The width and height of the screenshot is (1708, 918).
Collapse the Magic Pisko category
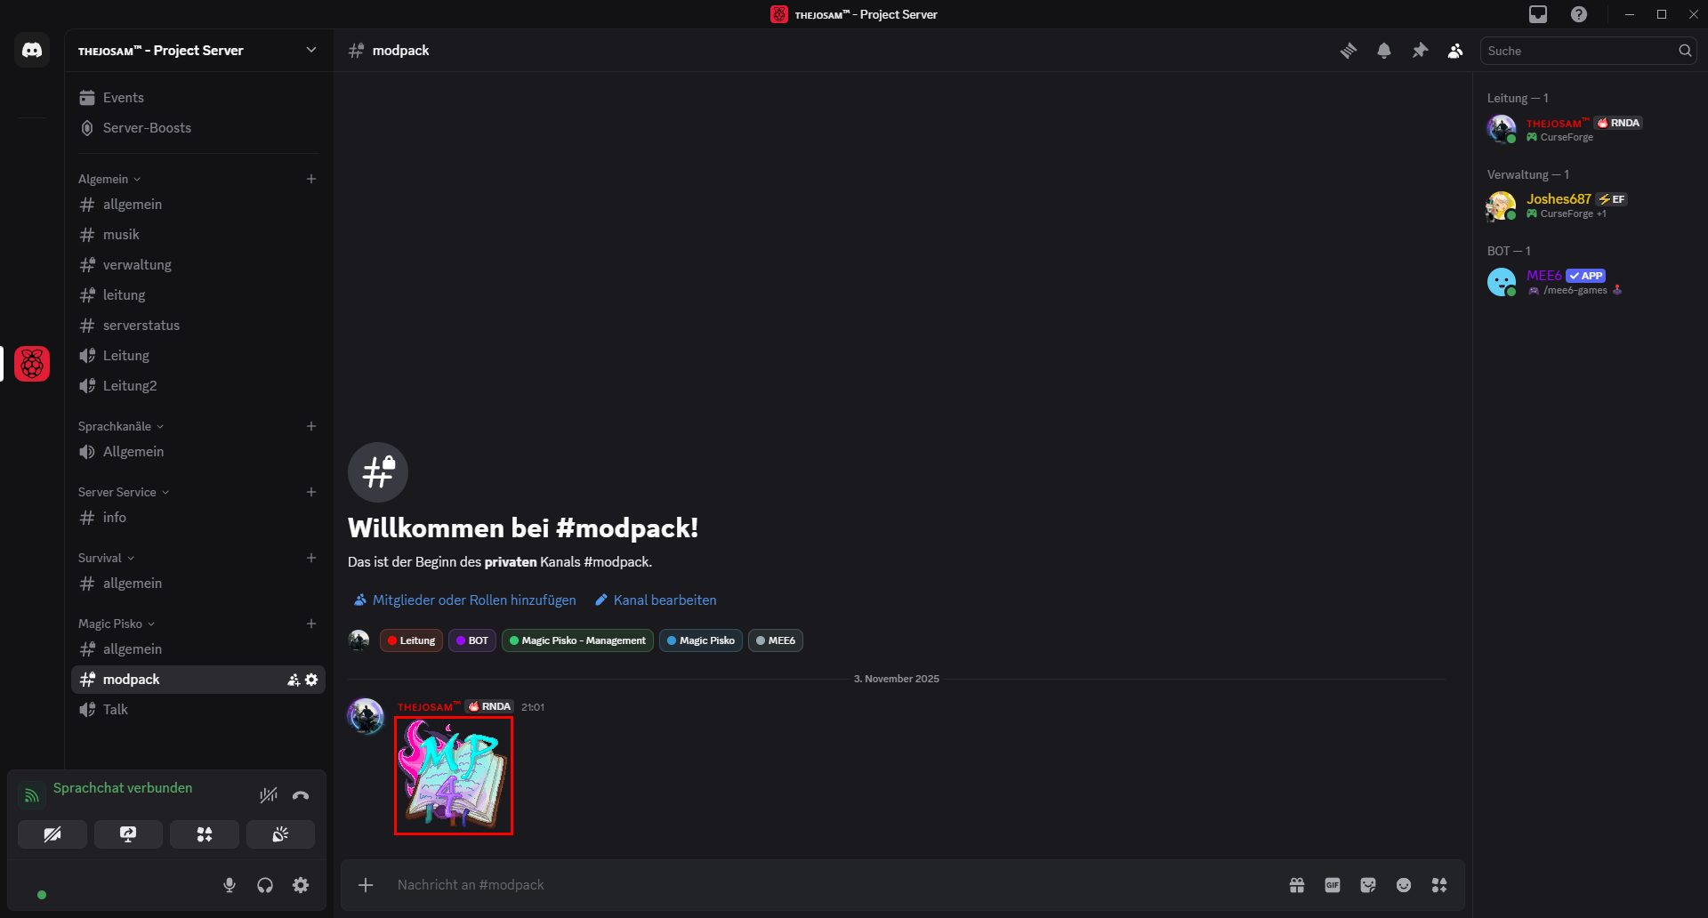(116, 624)
